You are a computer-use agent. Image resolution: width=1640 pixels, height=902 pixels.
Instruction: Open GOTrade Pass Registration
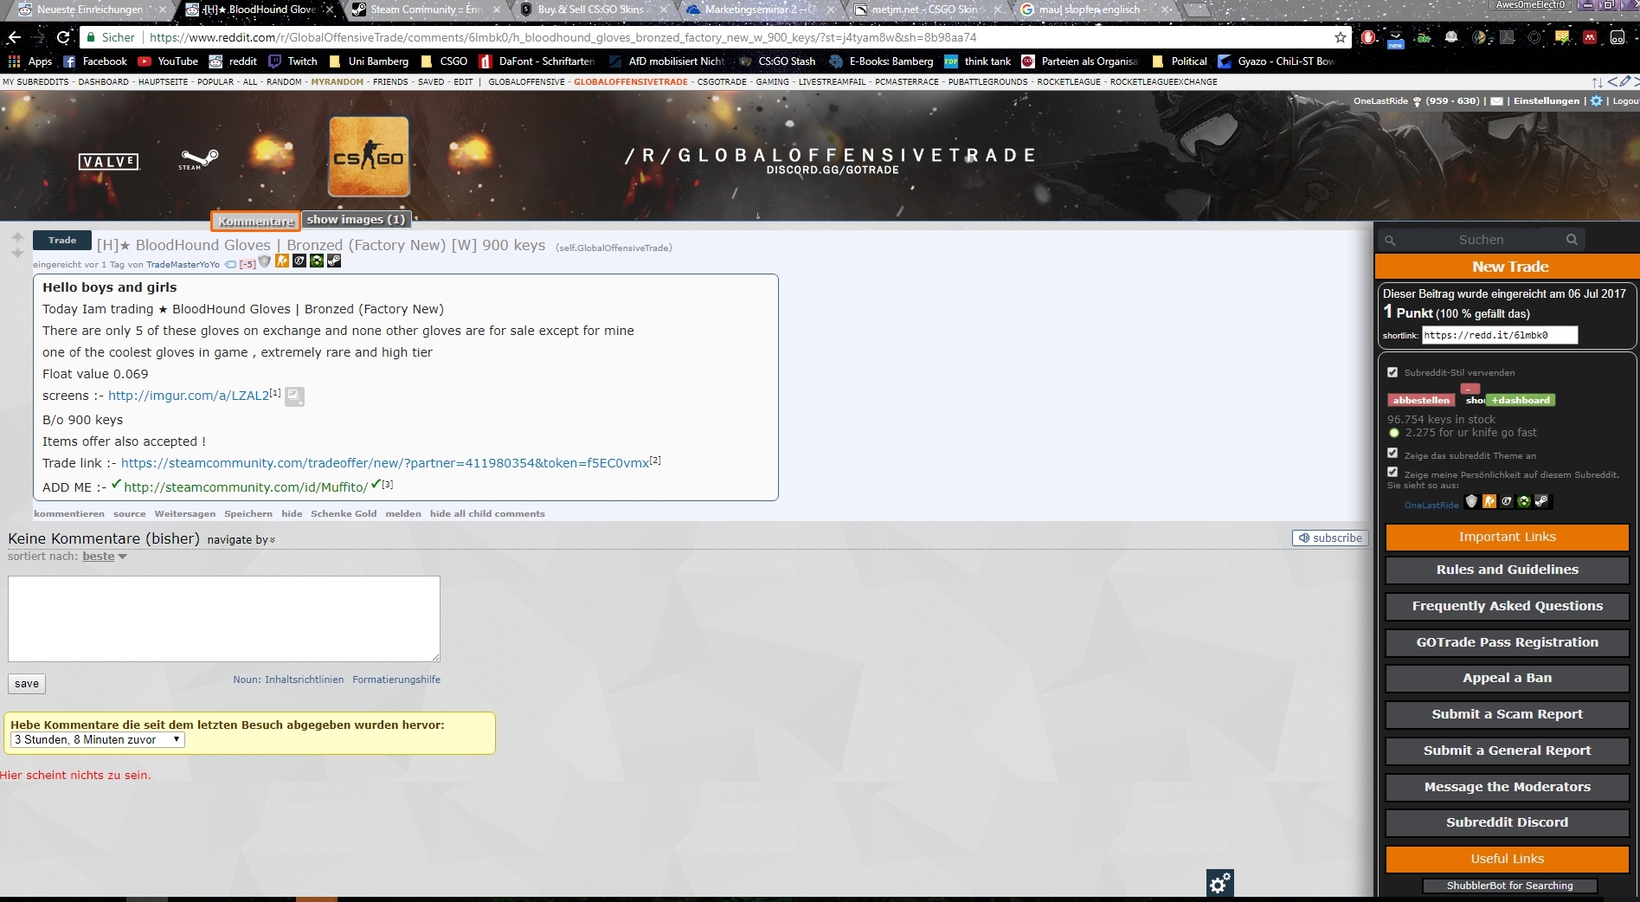pyautogui.click(x=1508, y=642)
